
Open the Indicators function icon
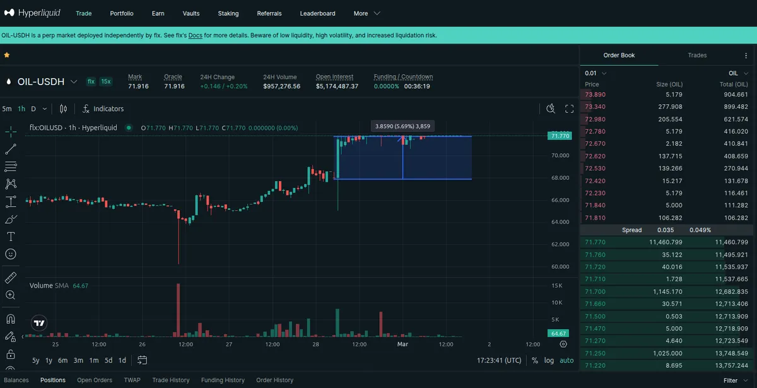86,109
